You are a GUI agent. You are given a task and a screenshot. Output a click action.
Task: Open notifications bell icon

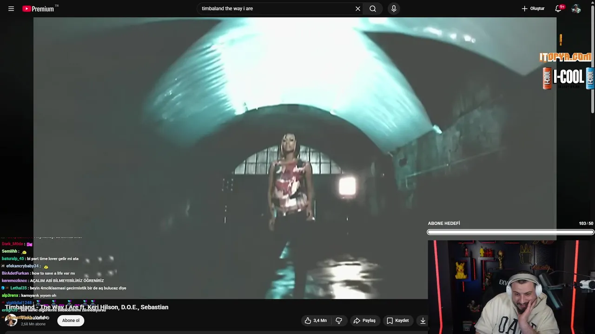tap(559, 8)
